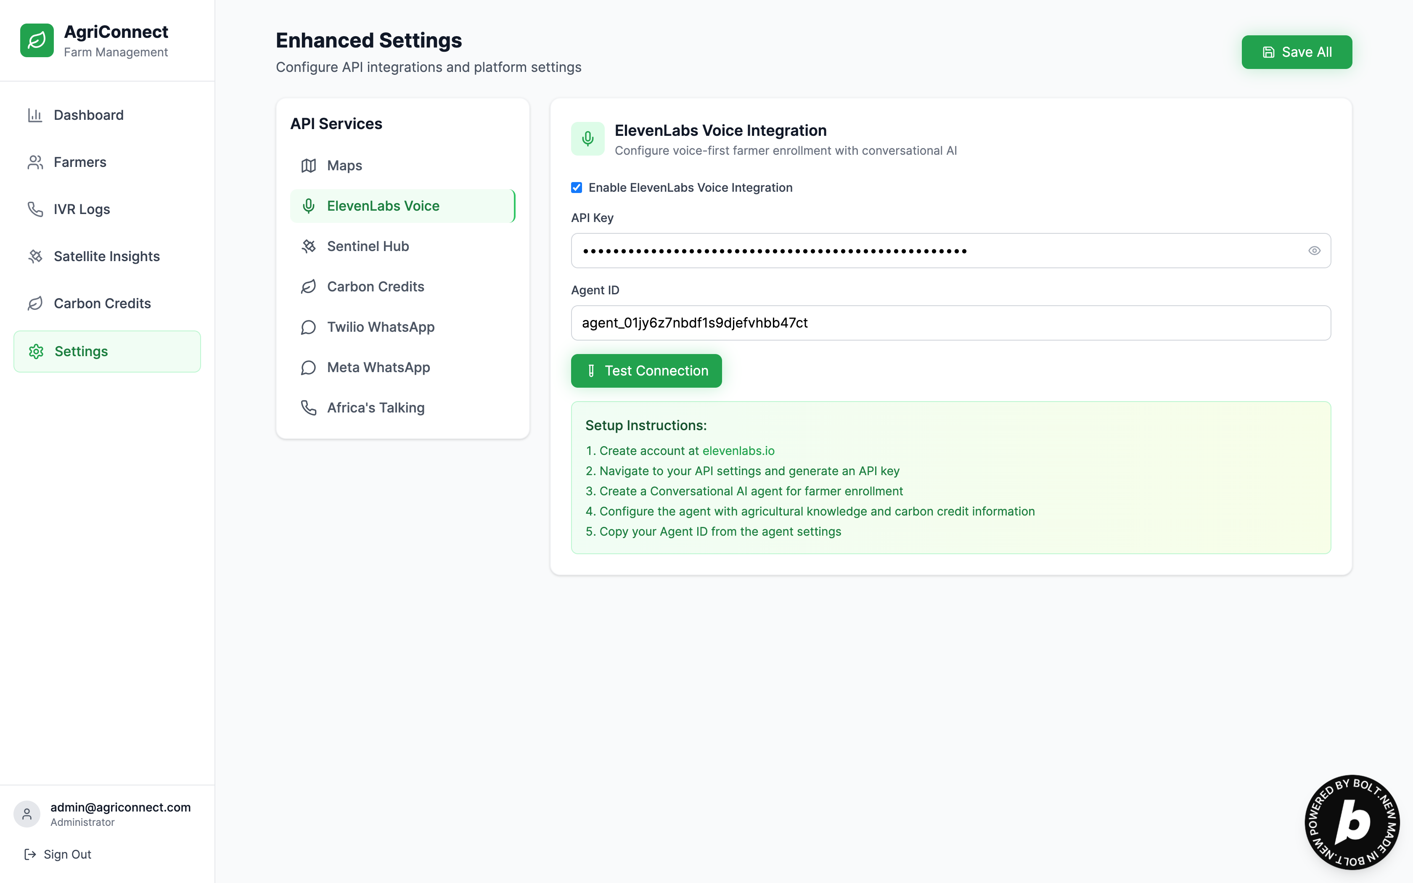Open the Farmers page in sidebar
The width and height of the screenshot is (1413, 883).
pyautogui.click(x=80, y=162)
